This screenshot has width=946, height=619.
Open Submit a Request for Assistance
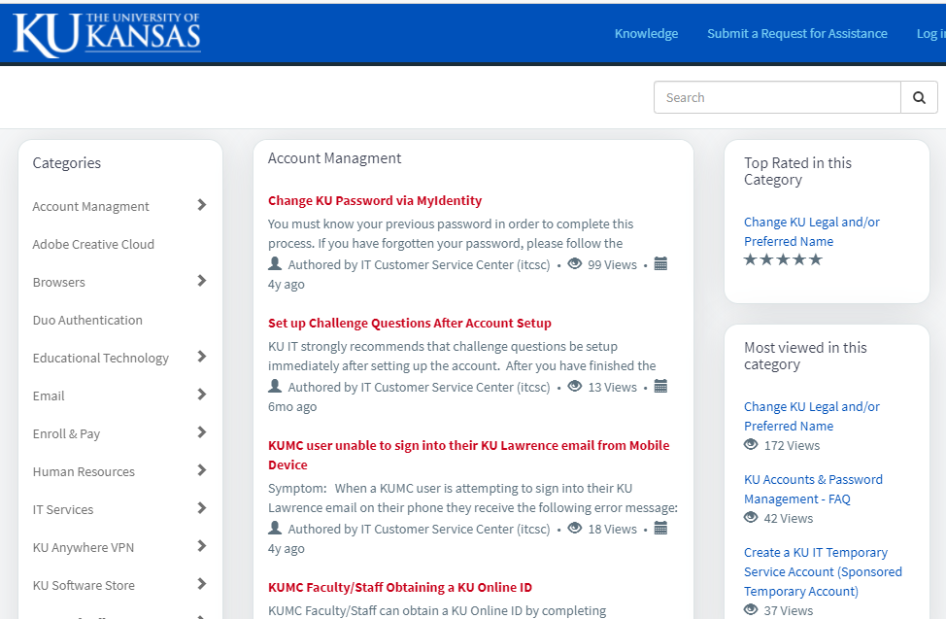pos(797,33)
